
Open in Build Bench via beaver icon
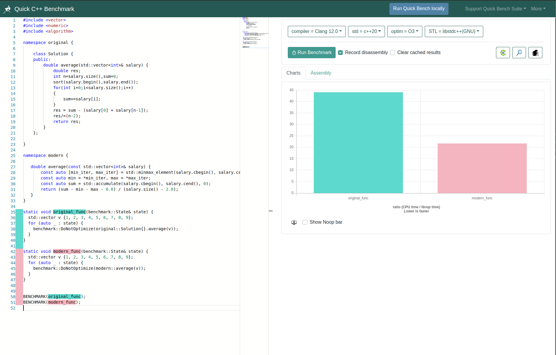[x=535, y=53]
